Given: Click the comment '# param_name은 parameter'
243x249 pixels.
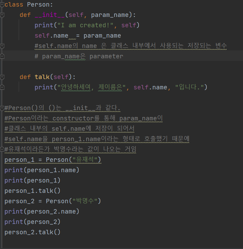Looking at the screenshot, I should (79, 56).
